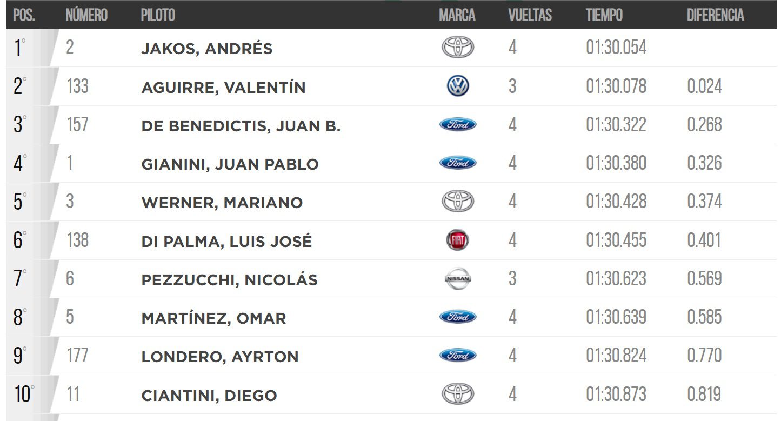781x421 pixels.
Task: Select driver AGUIRRE, VALENTÍN name
Action: (x=223, y=87)
